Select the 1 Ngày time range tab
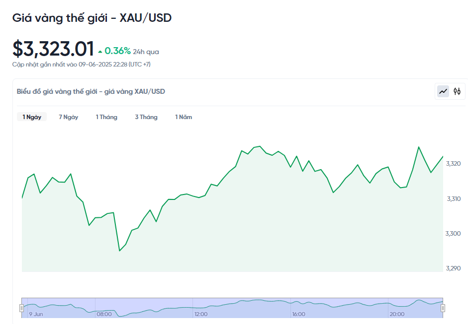Image resolution: width=468 pixels, height=324 pixels. point(32,117)
